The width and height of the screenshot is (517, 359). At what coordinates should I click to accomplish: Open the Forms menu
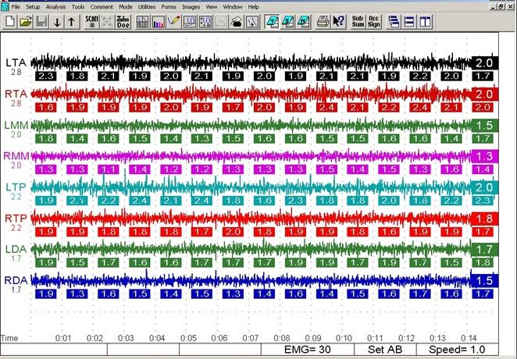169,6
